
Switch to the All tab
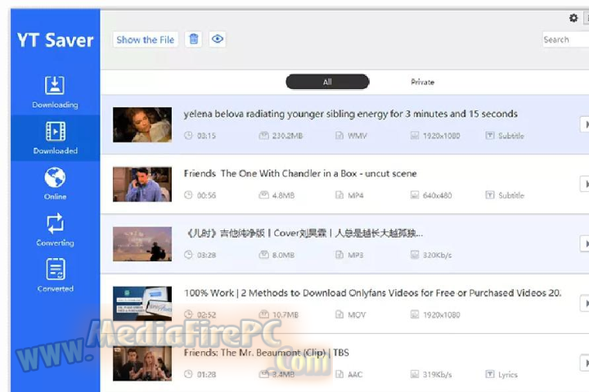pos(327,82)
